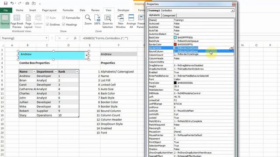Select the Font property row
Screen dimensions: 280x157
coord(191,79)
